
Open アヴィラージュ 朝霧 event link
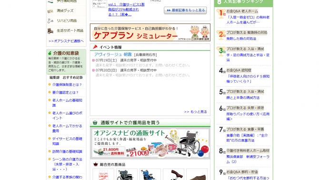(113, 54)
